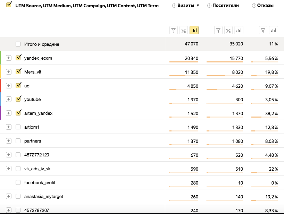284x214 pixels.
Task: Check the artiom1 row checkbox
Action: pyautogui.click(x=18, y=127)
